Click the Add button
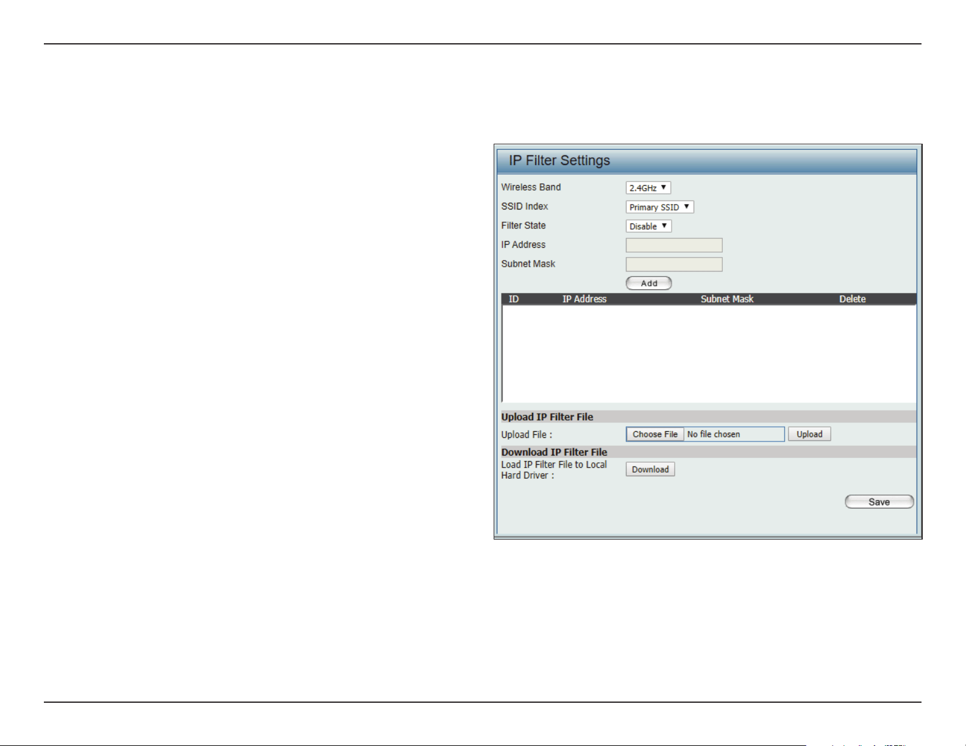 click(x=649, y=283)
